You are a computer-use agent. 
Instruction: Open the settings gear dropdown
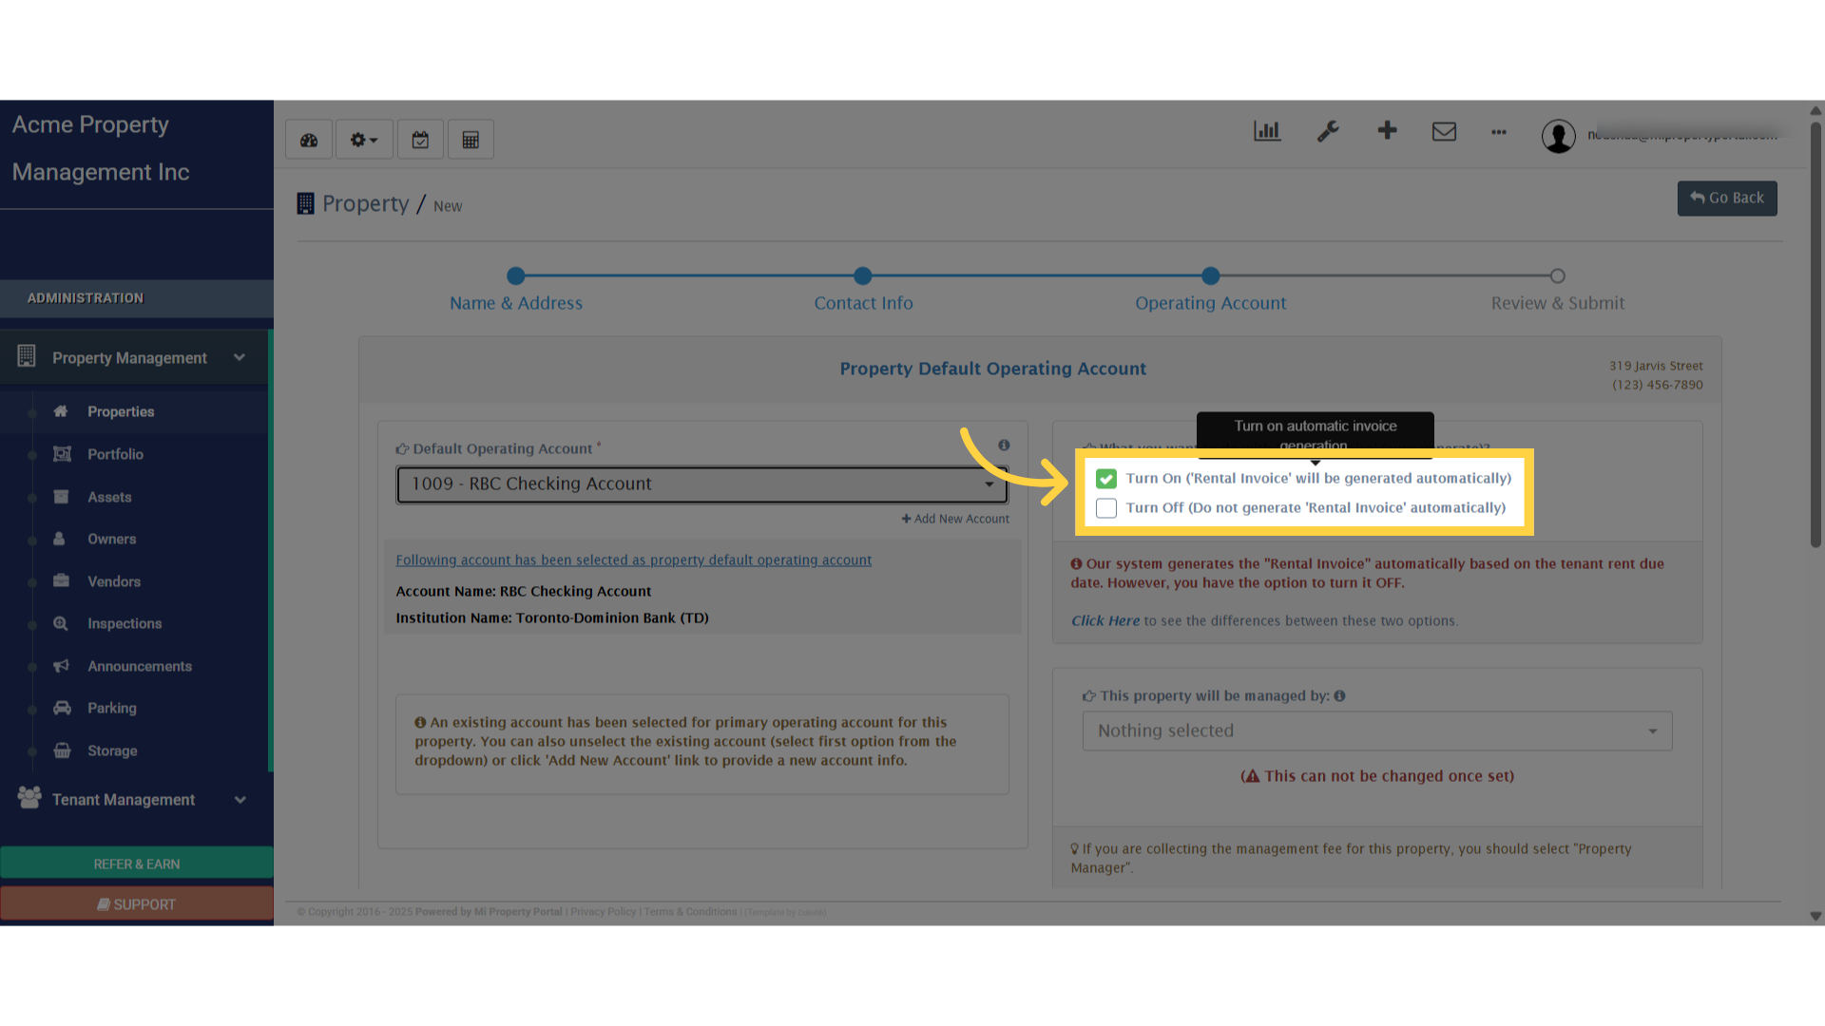[363, 139]
